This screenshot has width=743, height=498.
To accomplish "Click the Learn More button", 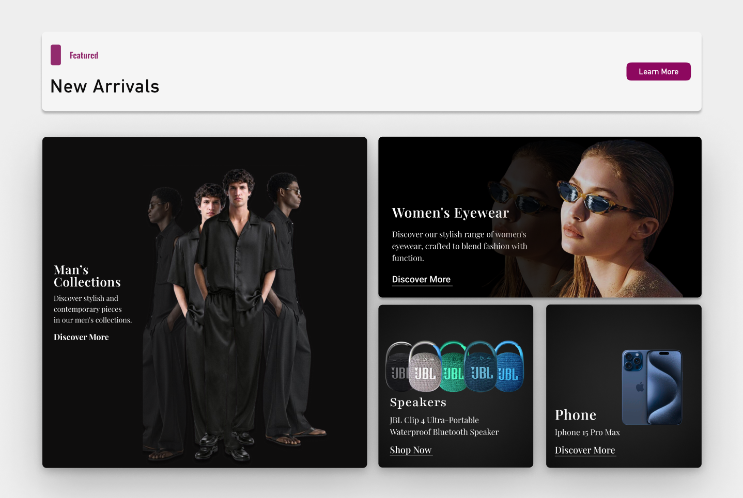I will pos(658,72).
